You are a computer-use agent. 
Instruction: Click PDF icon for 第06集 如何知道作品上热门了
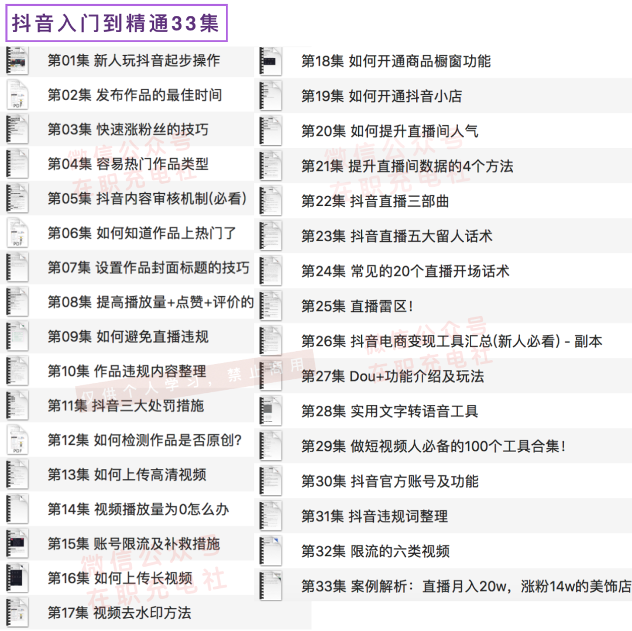click(x=18, y=232)
